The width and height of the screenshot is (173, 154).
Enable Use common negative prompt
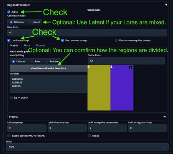coord(116,40)
